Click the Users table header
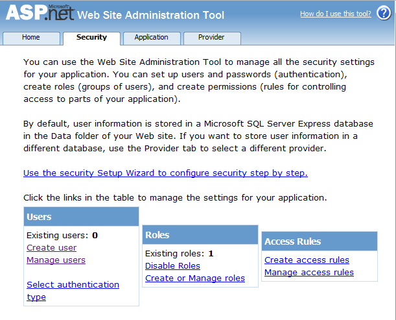The height and width of the screenshot is (320, 396). (81, 217)
